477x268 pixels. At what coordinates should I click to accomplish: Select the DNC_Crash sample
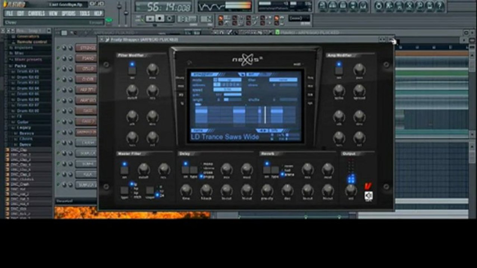pos(20,184)
